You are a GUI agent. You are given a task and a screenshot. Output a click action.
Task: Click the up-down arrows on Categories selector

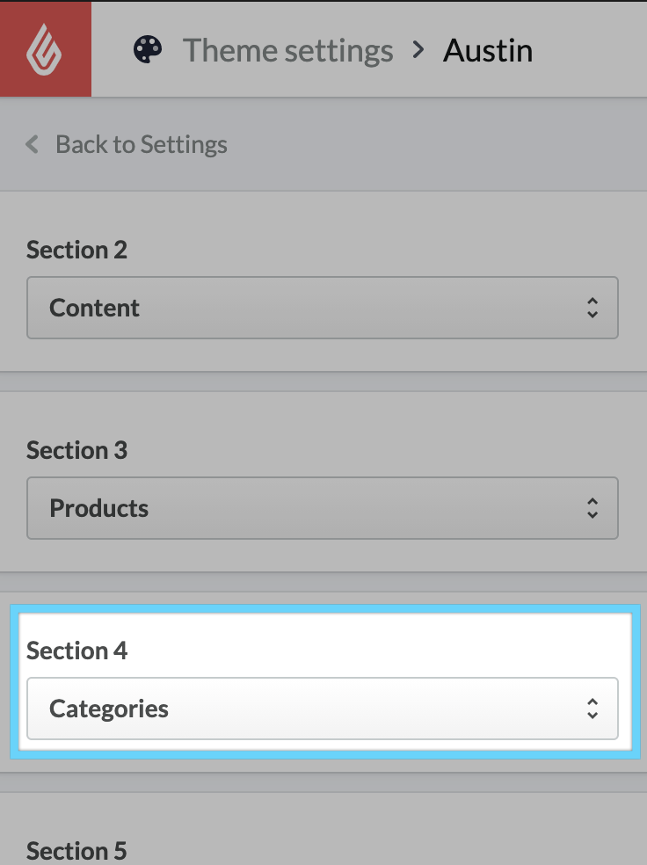(x=592, y=709)
